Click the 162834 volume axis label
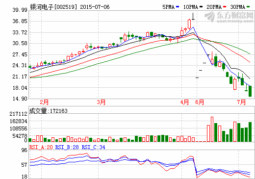255x179 pixels. tap(18, 121)
